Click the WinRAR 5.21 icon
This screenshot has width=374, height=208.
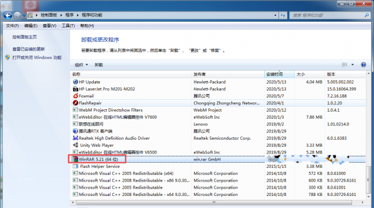pyautogui.click(x=75, y=159)
